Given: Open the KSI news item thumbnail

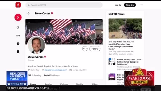Looking at the screenshot, I should (112, 77).
